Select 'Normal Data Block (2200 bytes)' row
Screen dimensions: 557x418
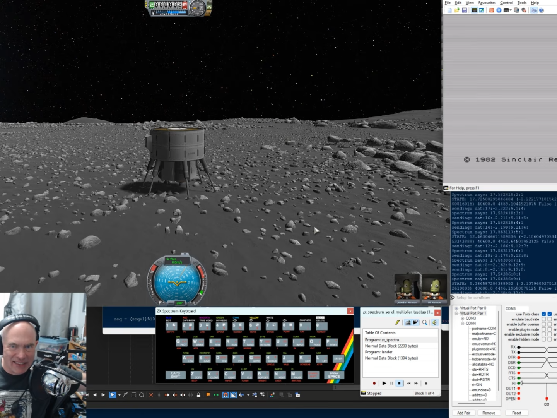(400, 346)
